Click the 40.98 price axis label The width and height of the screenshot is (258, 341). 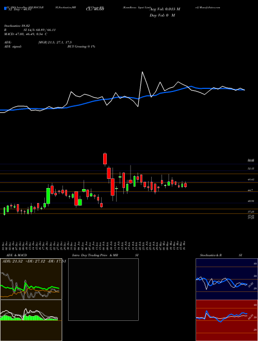click(251, 201)
